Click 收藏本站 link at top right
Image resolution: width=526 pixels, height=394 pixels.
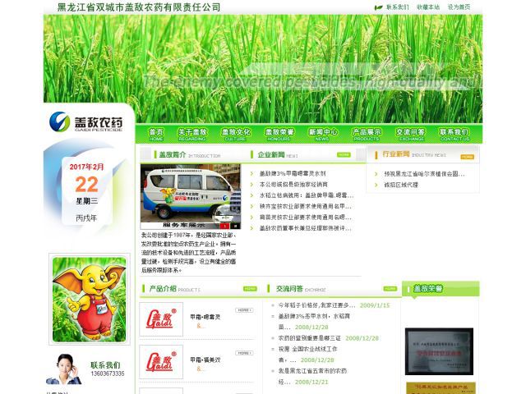[428, 7]
